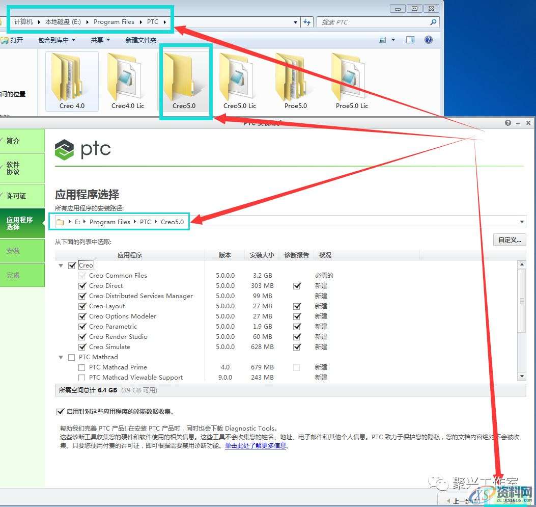Select 许可证 in the installer sidebar
The height and width of the screenshot is (507, 536).
coord(18,196)
